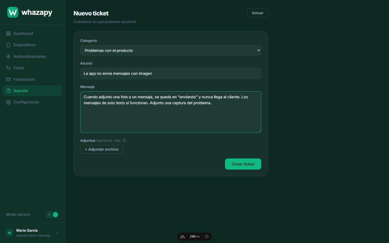Click the Soporte help circle icon

pos(8,91)
